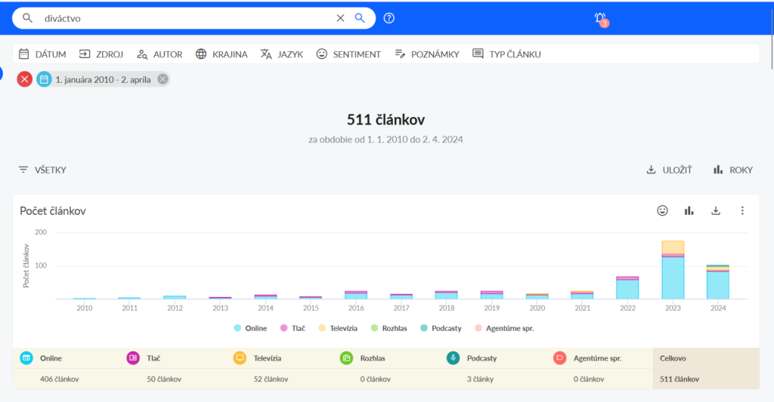
Task: Toggle Podcasty series in chart legend
Action: click(440, 328)
